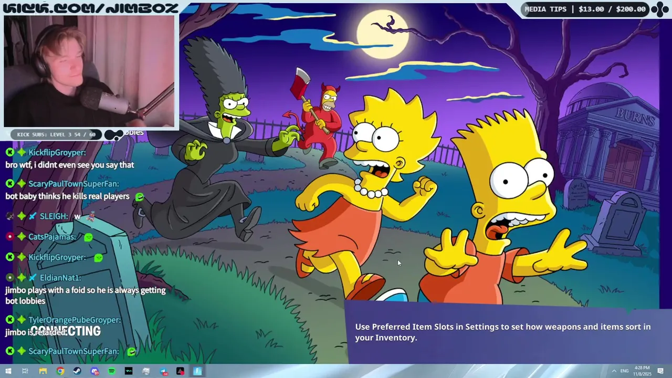The height and width of the screenshot is (378, 672).
Task: Click the streamer webcam overlay
Action: tap(89, 71)
